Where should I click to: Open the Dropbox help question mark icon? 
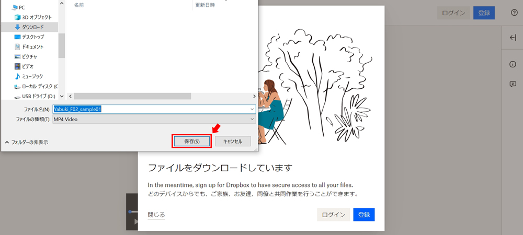514,13
